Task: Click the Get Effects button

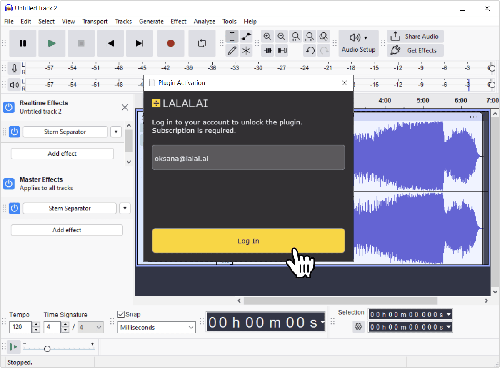Action: pyautogui.click(x=415, y=50)
